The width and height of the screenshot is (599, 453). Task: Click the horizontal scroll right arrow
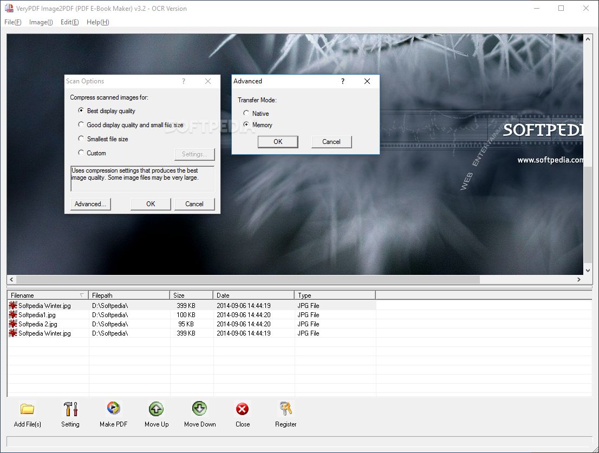coord(579,279)
